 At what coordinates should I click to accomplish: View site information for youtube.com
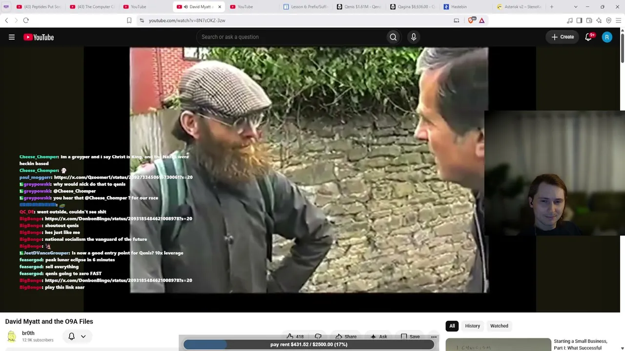pyautogui.click(x=142, y=20)
